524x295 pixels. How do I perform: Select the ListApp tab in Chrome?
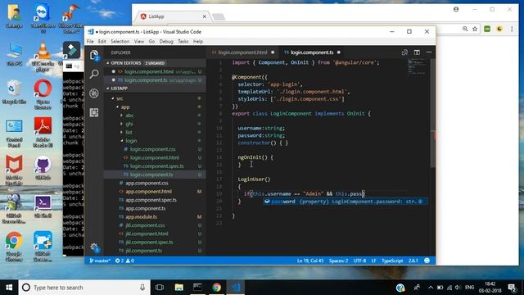(x=174, y=16)
